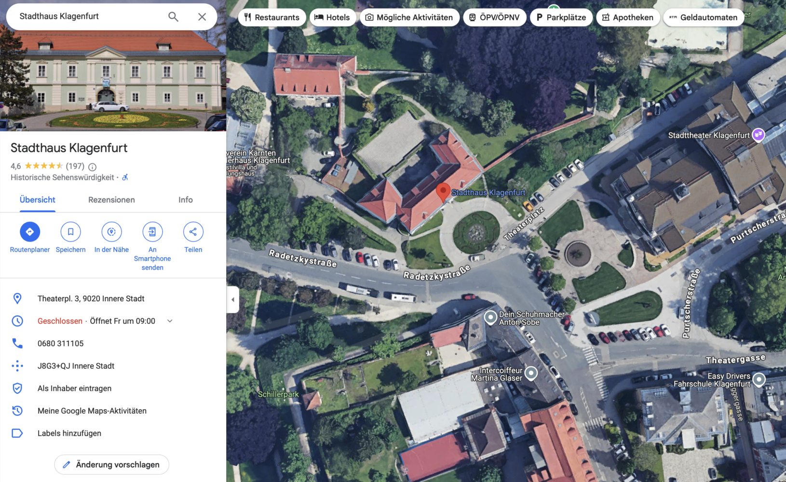This screenshot has width=786, height=482.
Task: Click the red Stadthaus Klagenfurt map pin
Action: [443, 192]
